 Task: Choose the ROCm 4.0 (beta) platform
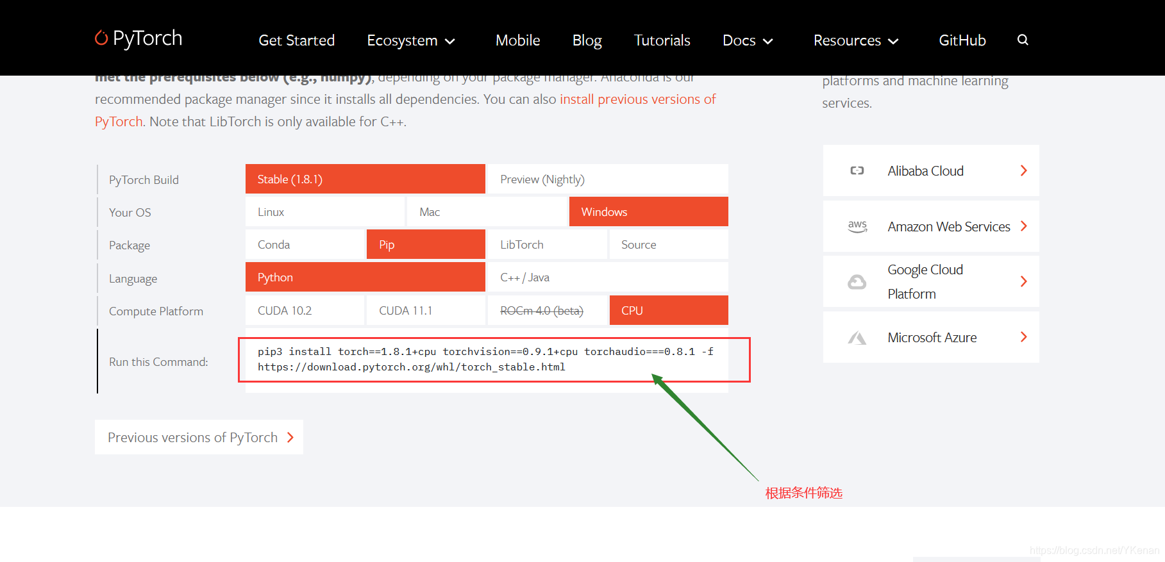(547, 310)
